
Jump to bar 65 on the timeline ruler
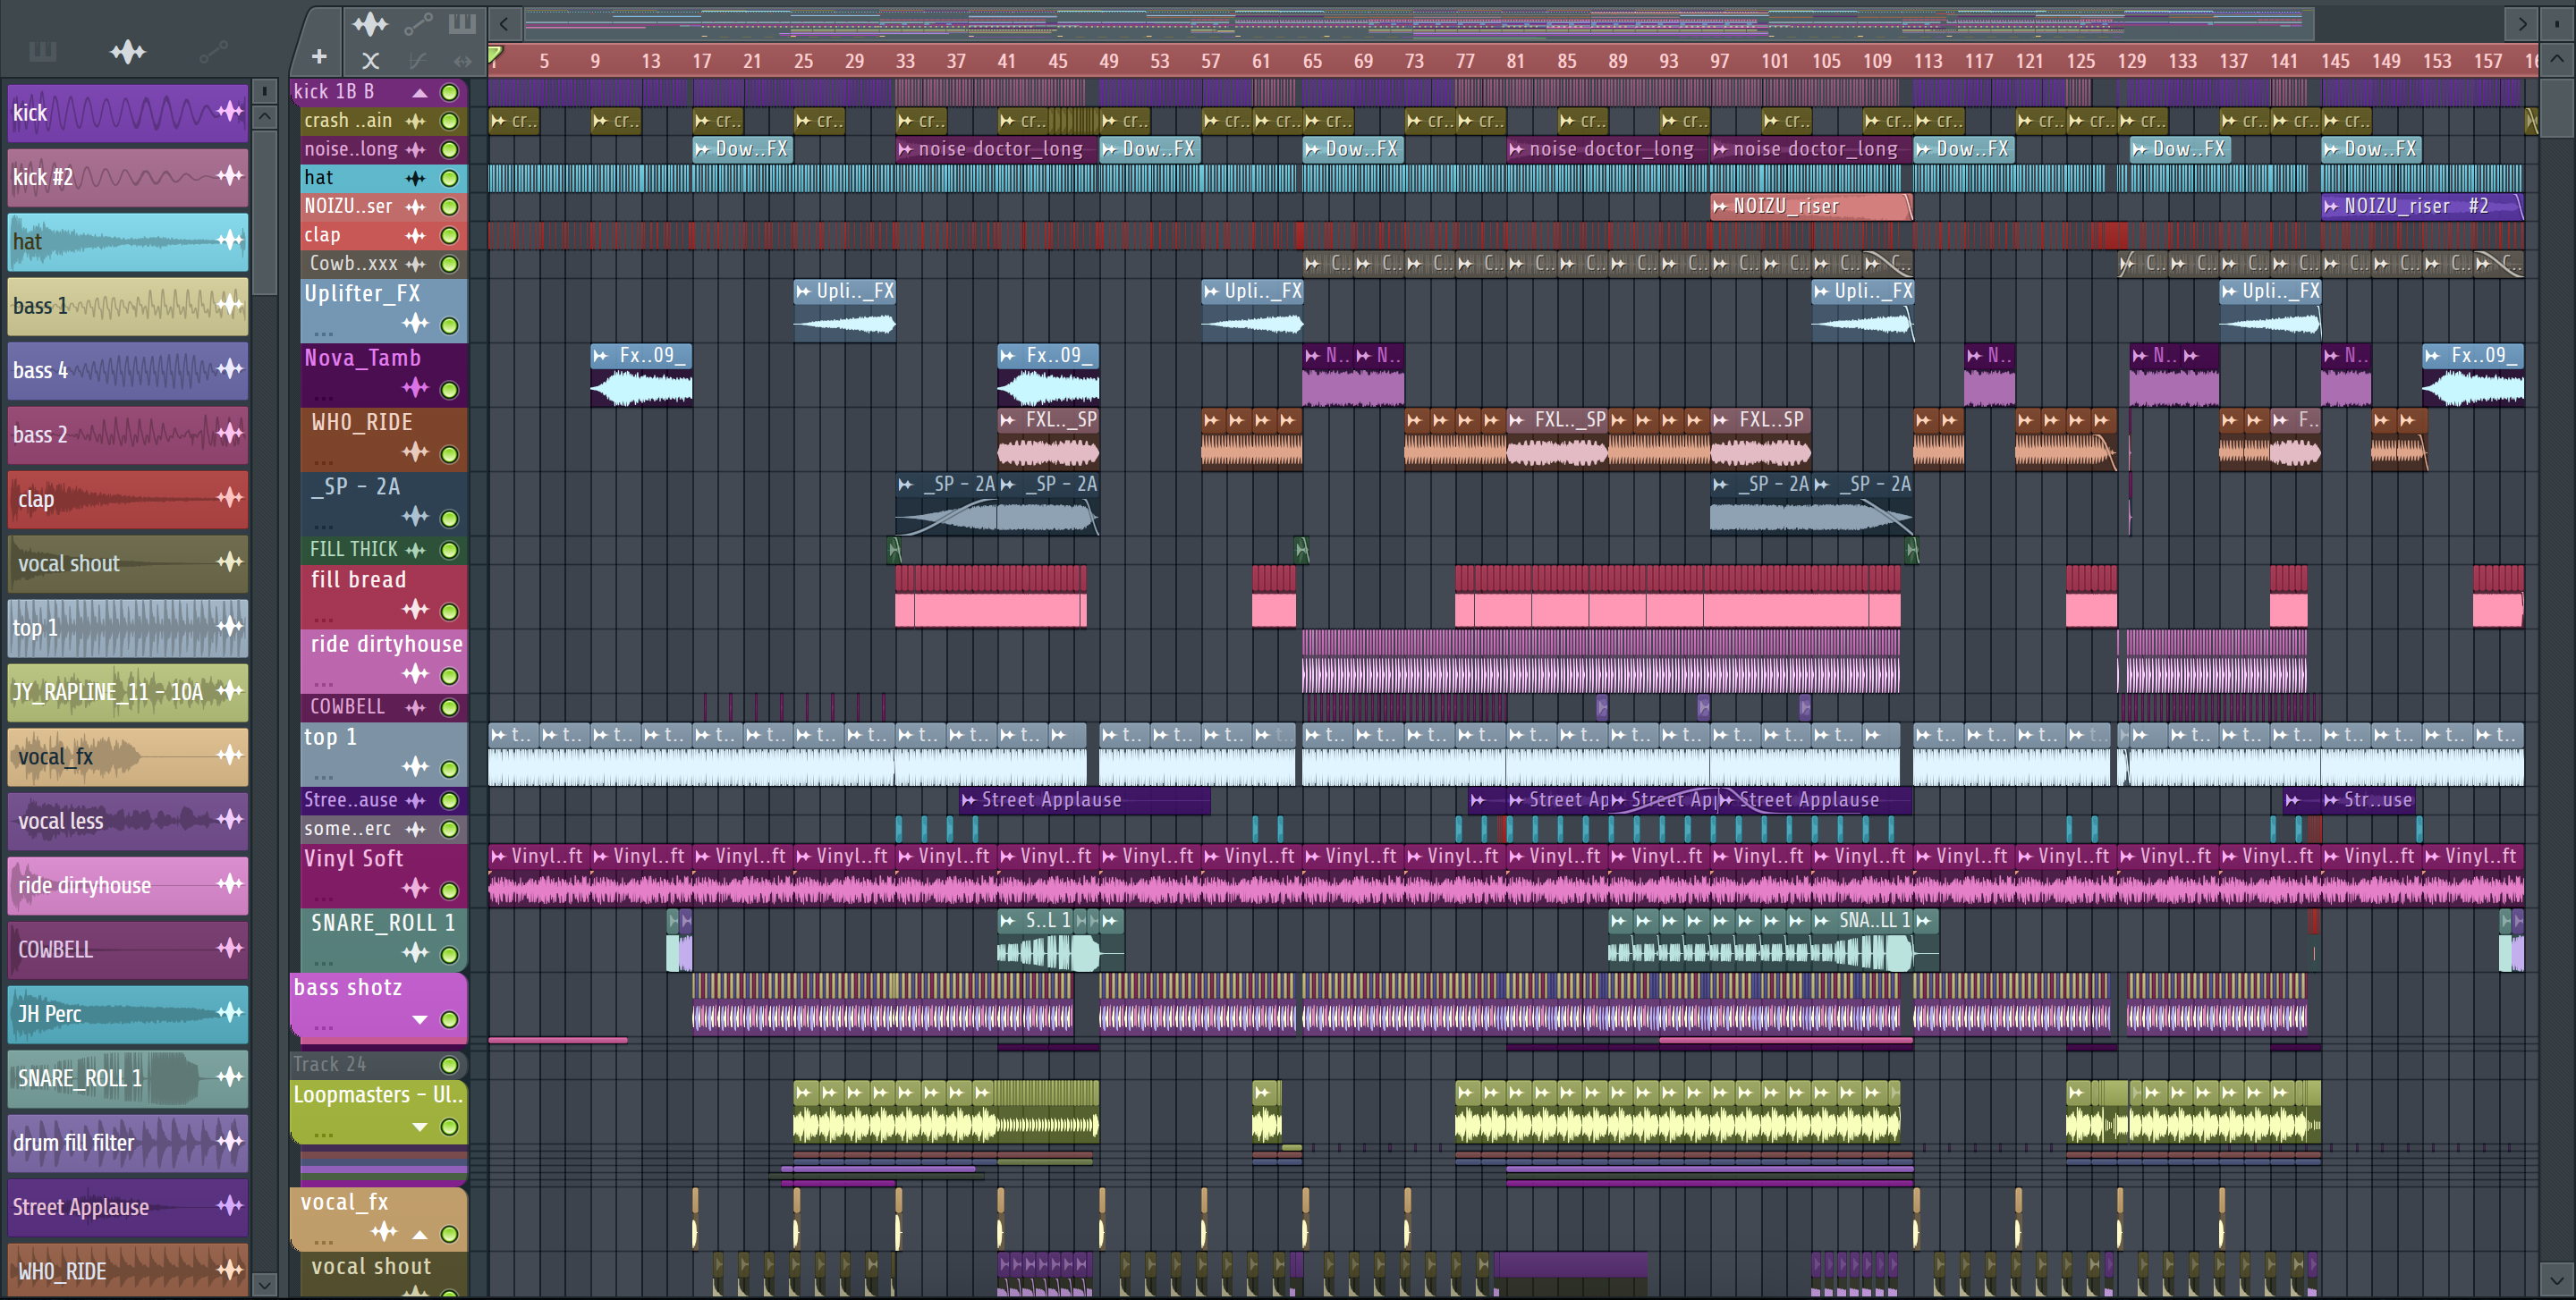coord(1312,61)
